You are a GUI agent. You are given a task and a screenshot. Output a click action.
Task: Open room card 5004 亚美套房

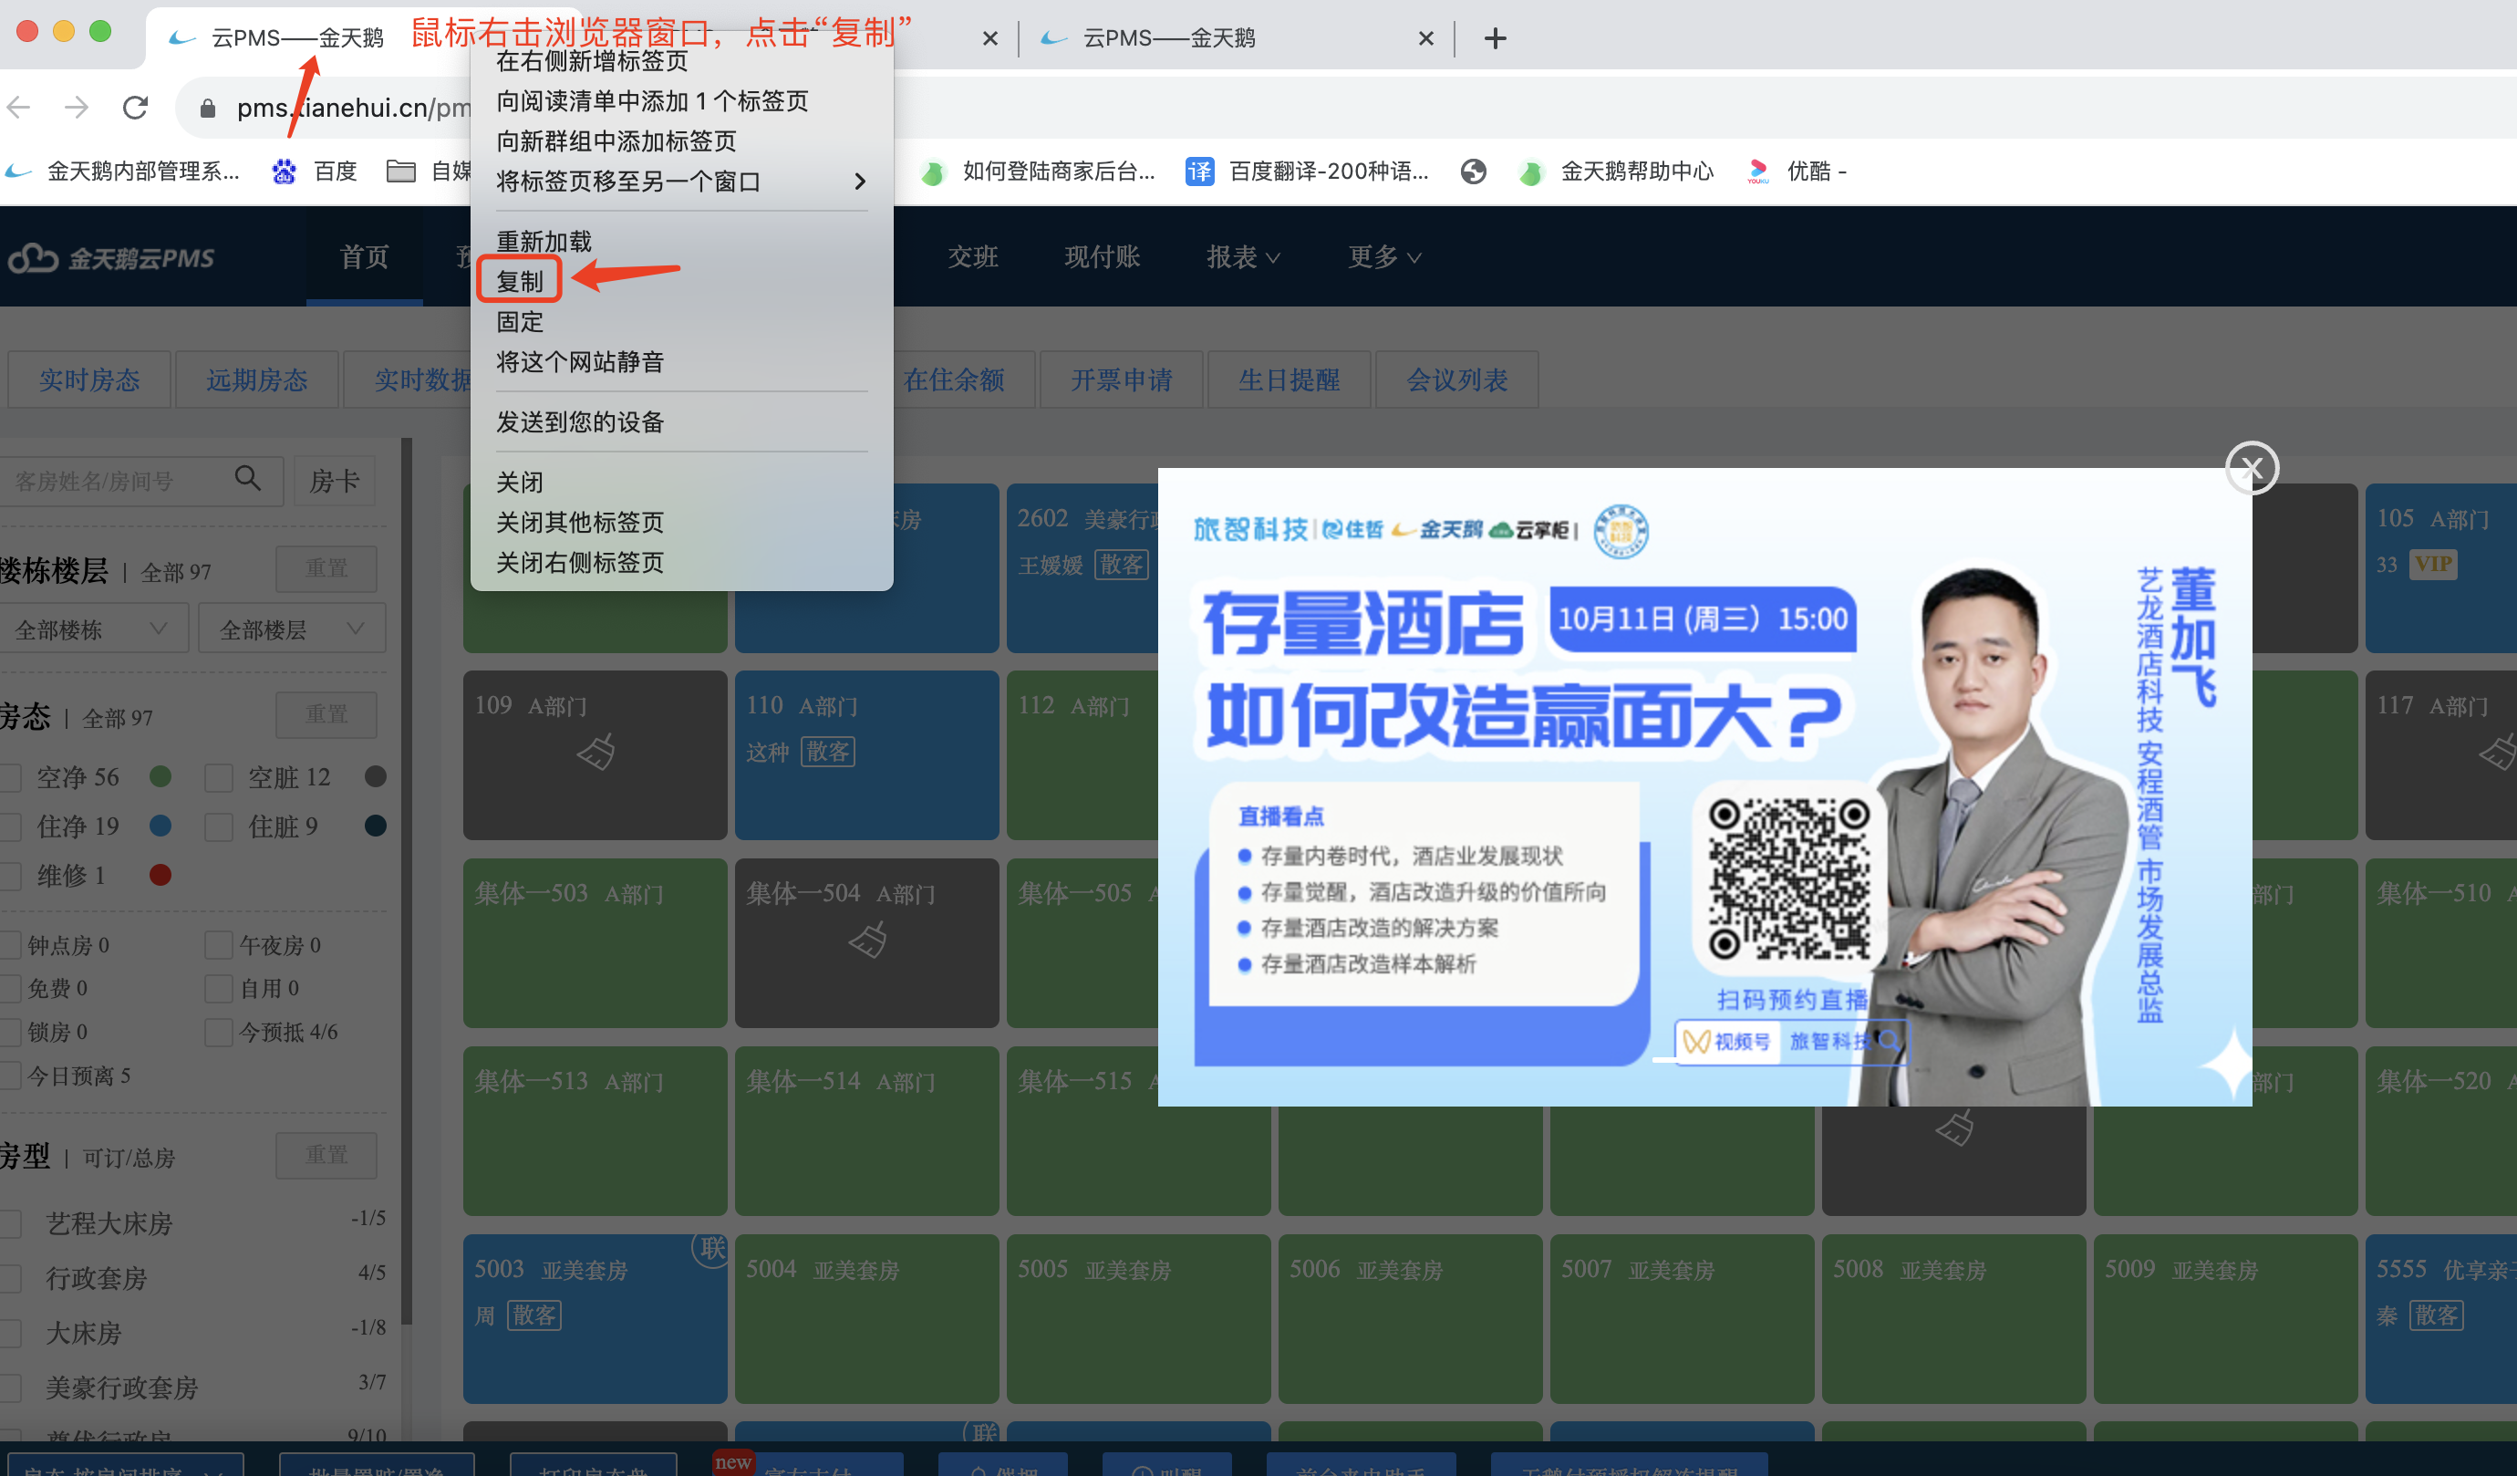pyautogui.click(x=867, y=1319)
